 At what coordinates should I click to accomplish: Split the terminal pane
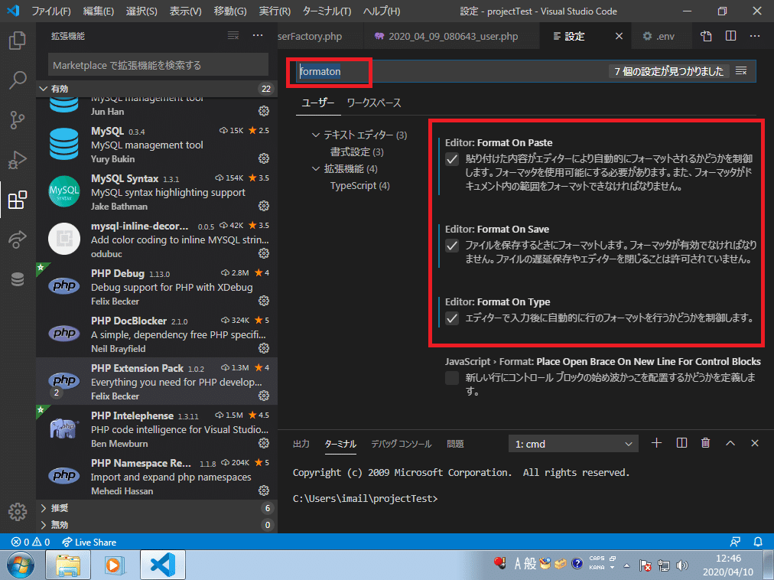681,443
